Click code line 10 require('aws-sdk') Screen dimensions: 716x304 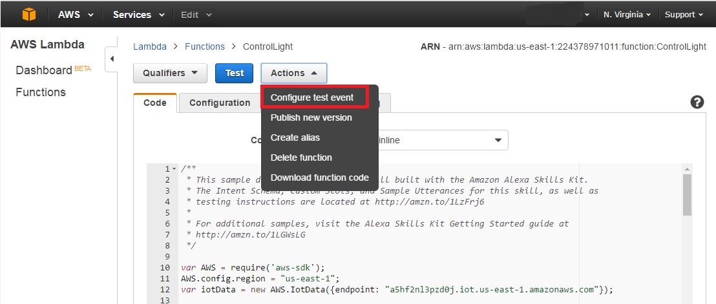(253, 268)
